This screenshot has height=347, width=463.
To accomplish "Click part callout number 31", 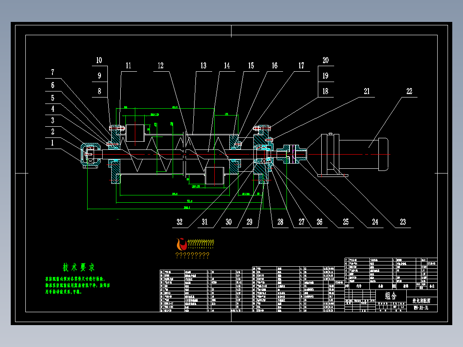I will click(204, 222).
